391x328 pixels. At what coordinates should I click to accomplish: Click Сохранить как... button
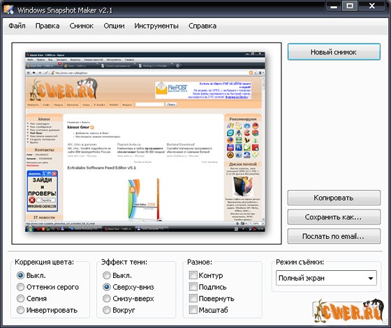pos(334,217)
